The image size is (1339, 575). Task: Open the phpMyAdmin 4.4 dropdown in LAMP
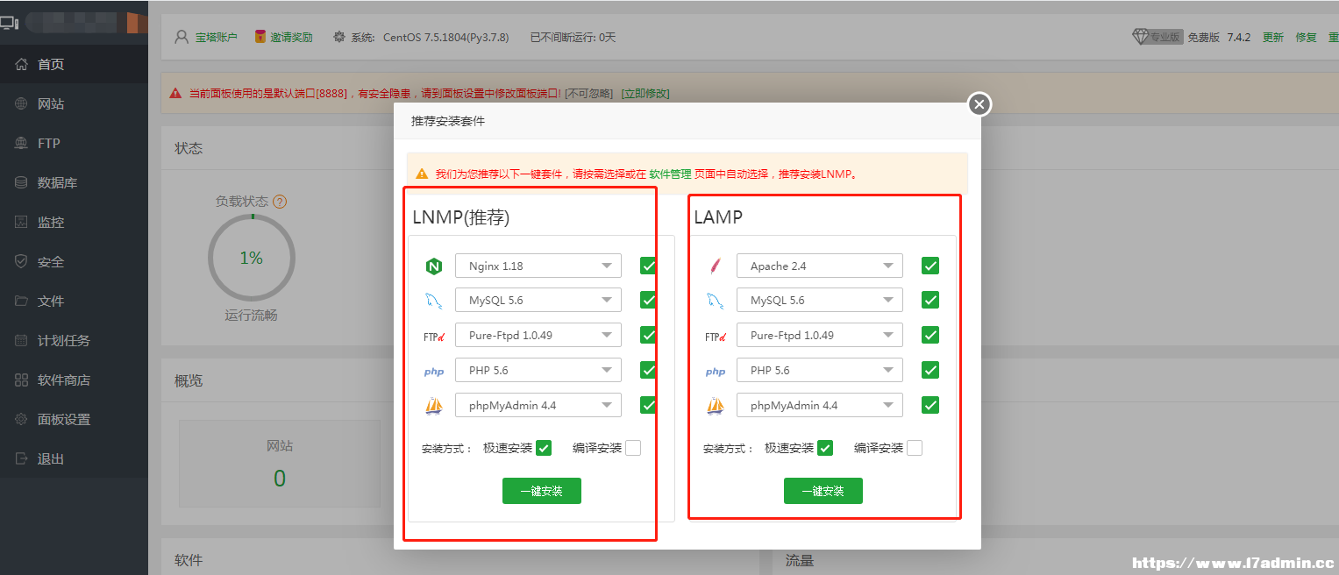[x=820, y=405]
